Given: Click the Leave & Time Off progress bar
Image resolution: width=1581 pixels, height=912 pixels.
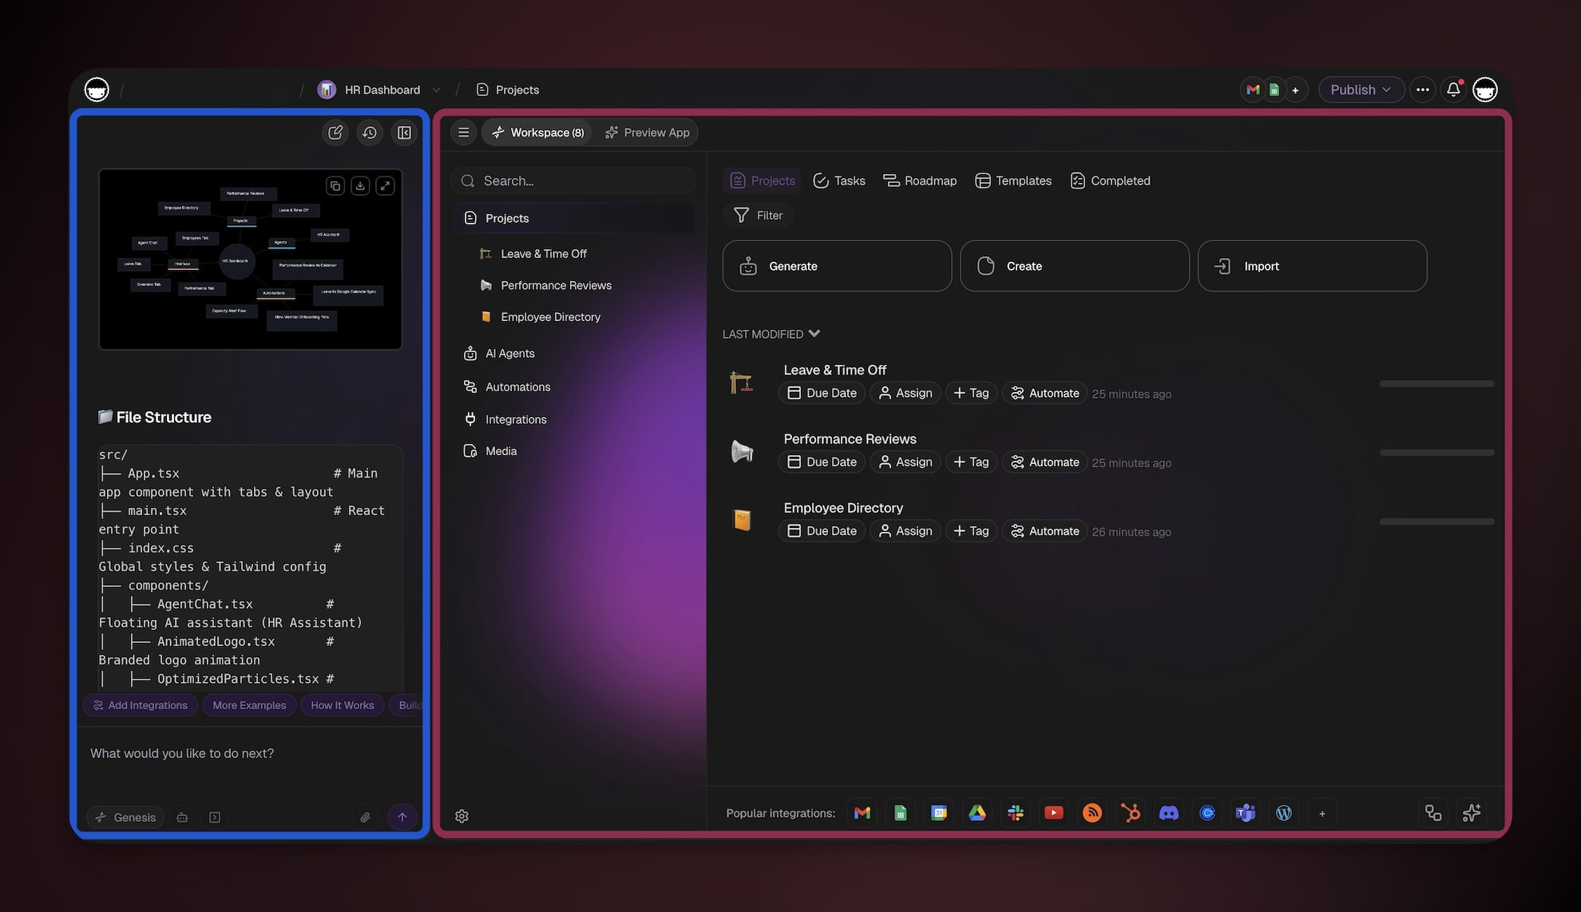Looking at the screenshot, I should [x=1436, y=384].
